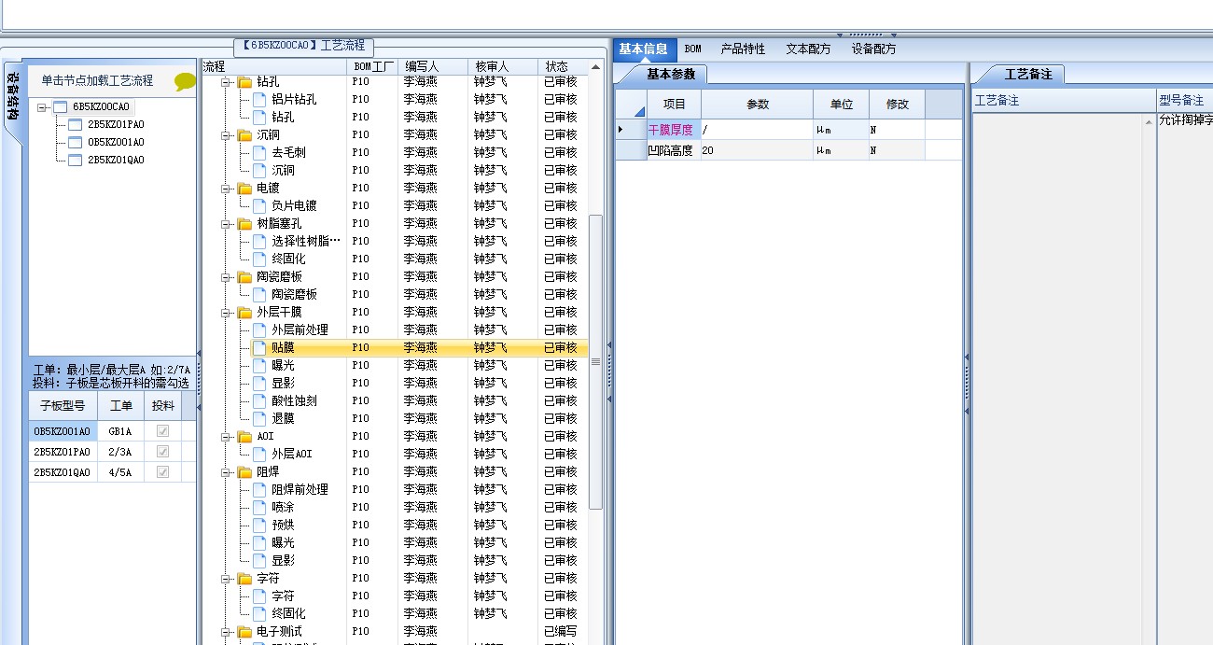Screen dimensions: 1213x645
Task: Toggle 投料 checkbox for 2B5KZ01QA0 row
Action: pos(163,472)
